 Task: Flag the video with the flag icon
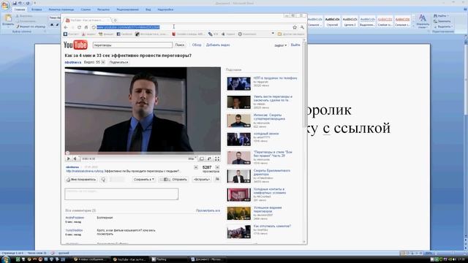point(217,179)
